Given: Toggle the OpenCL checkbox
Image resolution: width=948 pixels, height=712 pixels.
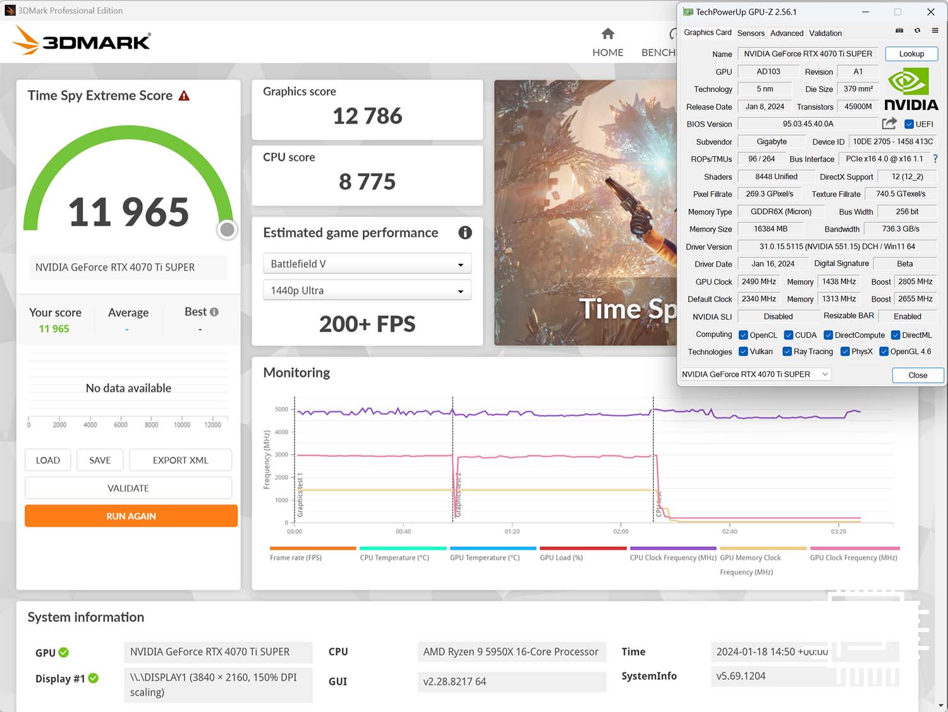Looking at the screenshot, I should click(743, 335).
